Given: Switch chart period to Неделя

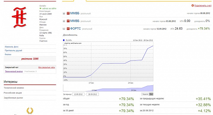Looking at the screenshot, I should [x=145, y=94].
